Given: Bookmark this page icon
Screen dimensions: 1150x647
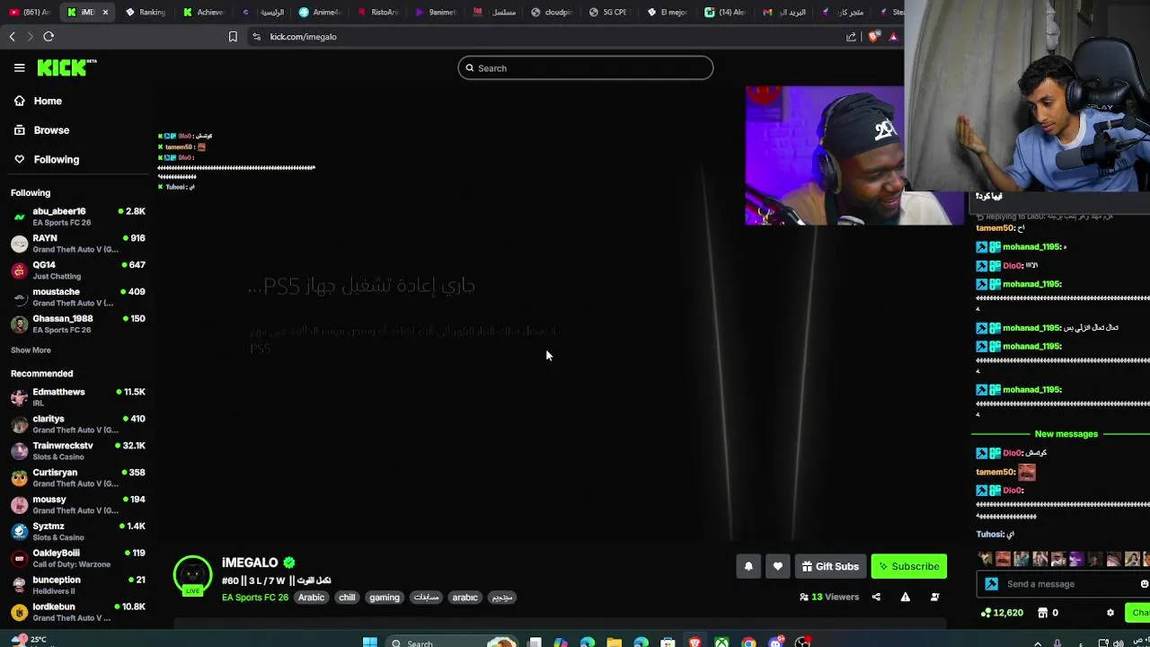Looking at the screenshot, I should [x=233, y=37].
